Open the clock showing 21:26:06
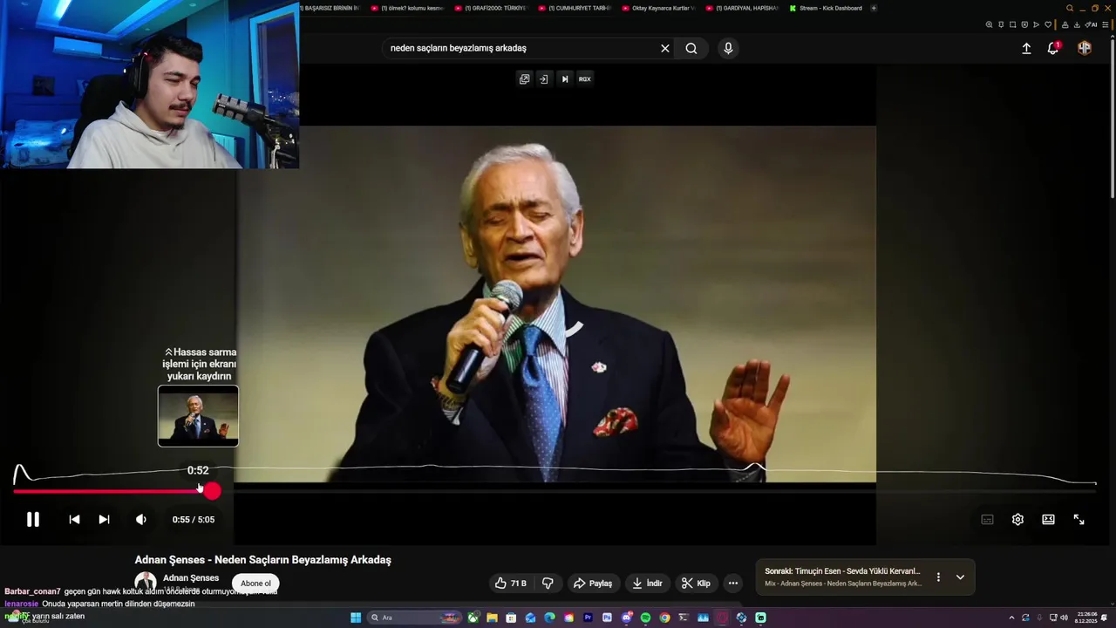This screenshot has width=1116, height=628. point(1087,618)
